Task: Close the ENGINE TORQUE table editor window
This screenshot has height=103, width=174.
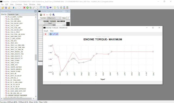Action: tap(67, 11)
